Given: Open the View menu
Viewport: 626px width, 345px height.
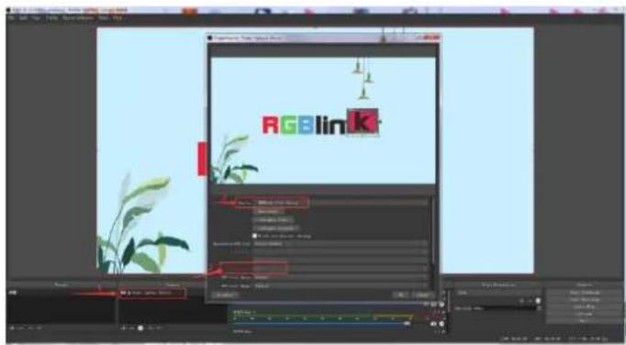Looking at the screenshot, I should click(x=37, y=18).
